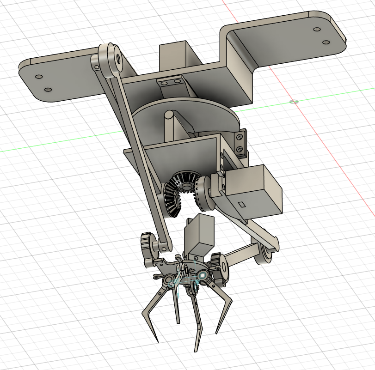Pick the lower hole on the left mounting wing

[x=48, y=90]
